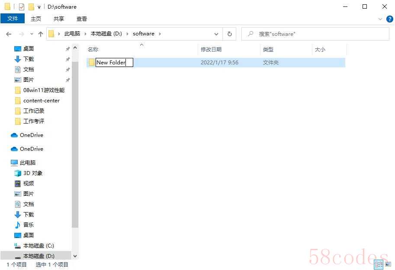The width and height of the screenshot is (395, 270).
Task: Select 图片 in Quick access
Action: coord(29,80)
